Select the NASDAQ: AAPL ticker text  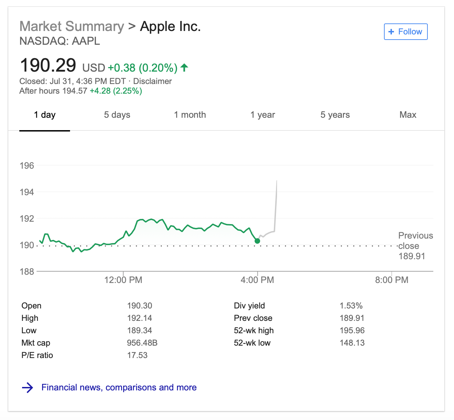[59, 41]
